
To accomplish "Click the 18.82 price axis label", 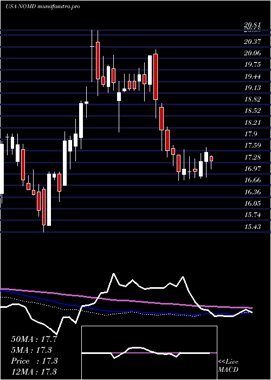I will coord(253,99).
